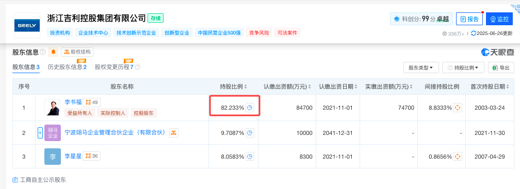Open shareholder 李星星 name link
520x189 pixels.
tap(73, 156)
